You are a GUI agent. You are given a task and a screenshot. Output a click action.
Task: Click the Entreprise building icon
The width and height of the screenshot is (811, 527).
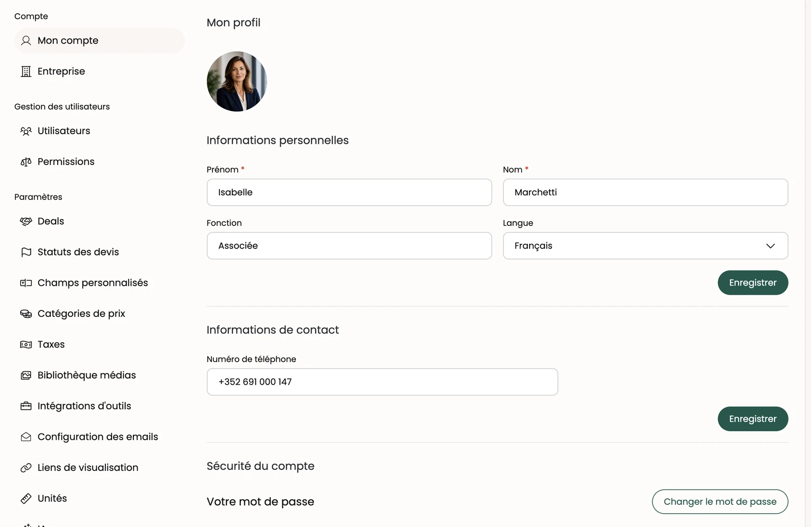[x=26, y=71]
